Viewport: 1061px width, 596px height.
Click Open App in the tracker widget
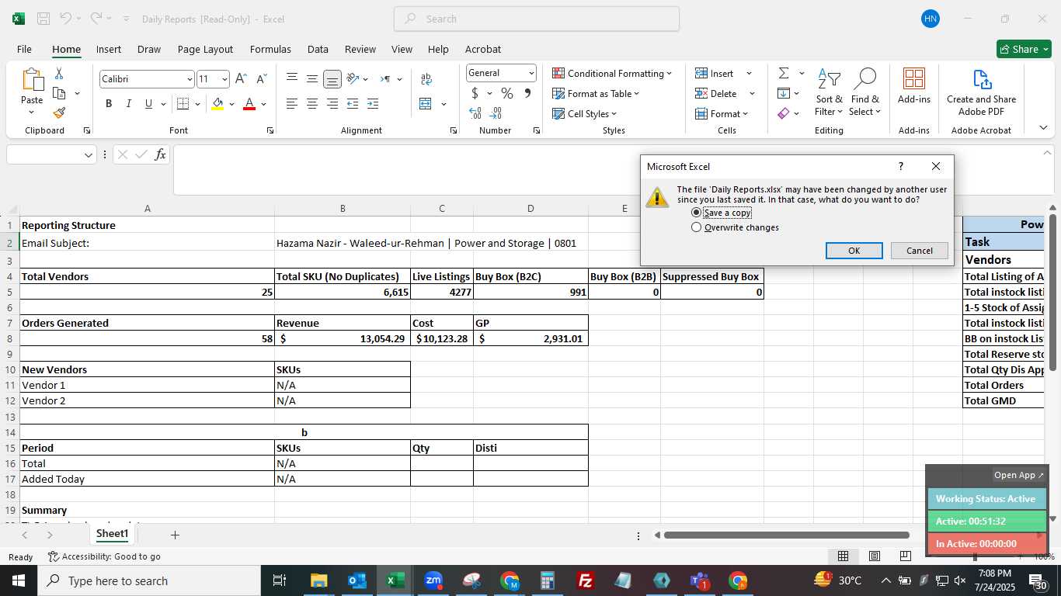pyautogui.click(x=1019, y=475)
